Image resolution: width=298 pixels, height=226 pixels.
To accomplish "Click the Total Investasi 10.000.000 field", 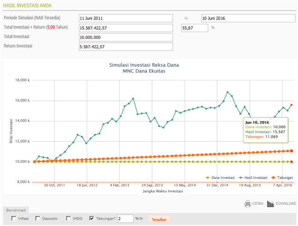I will 126,37.
